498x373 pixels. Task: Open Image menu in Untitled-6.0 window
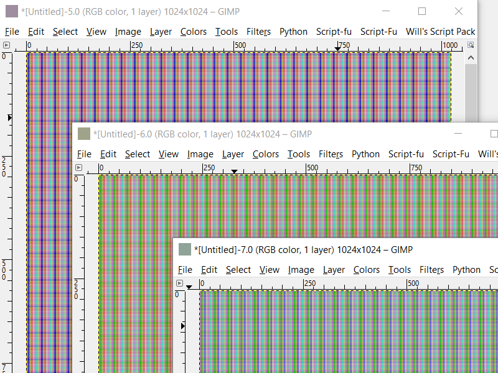click(x=200, y=154)
